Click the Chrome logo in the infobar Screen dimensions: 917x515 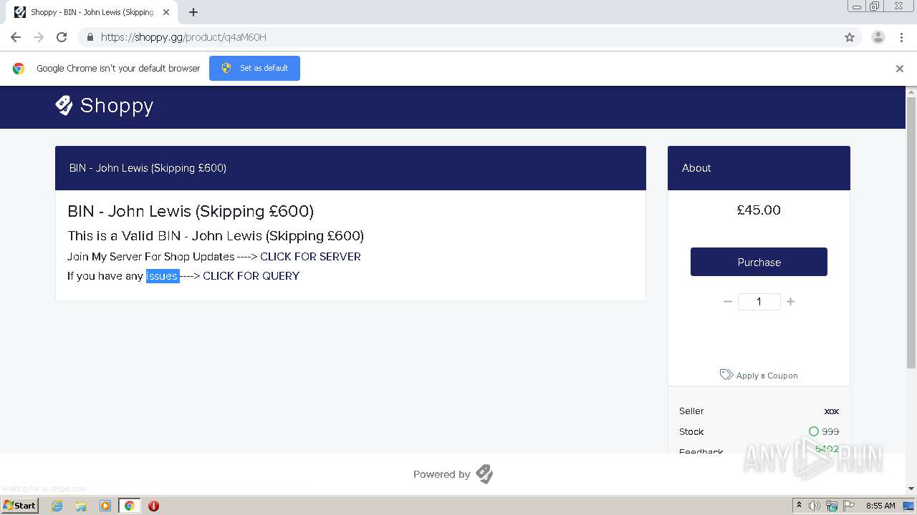(19, 69)
